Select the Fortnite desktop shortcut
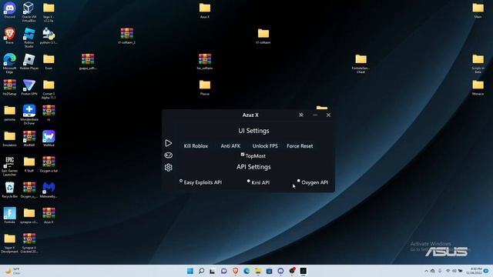Image resolution: width=493 pixels, height=277 pixels. coord(9,215)
